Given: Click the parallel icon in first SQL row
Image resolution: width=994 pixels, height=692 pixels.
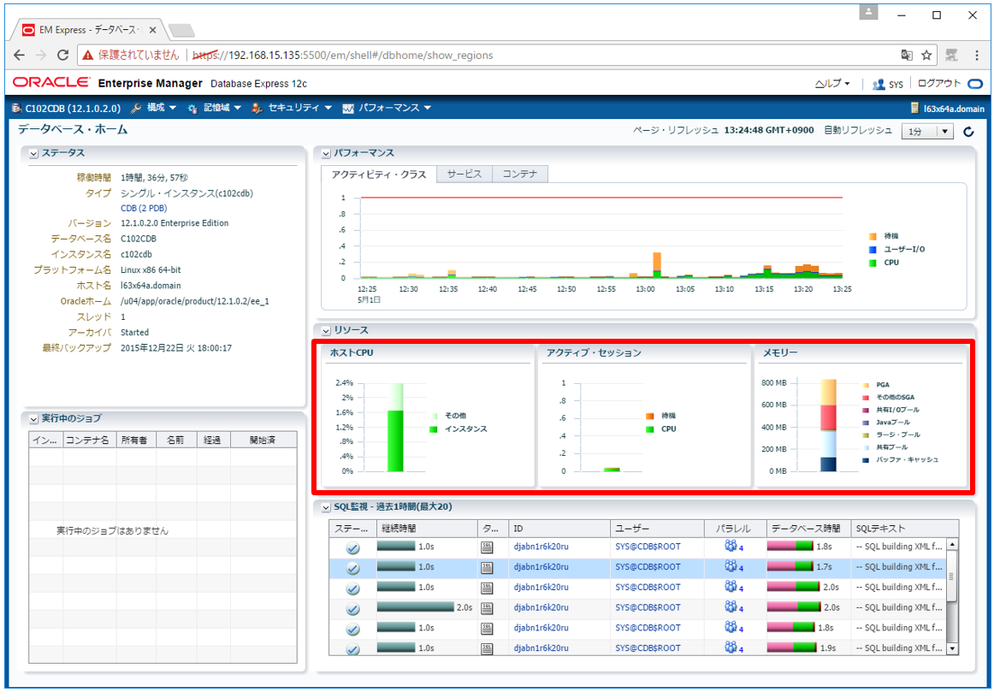Looking at the screenshot, I should 732,547.
